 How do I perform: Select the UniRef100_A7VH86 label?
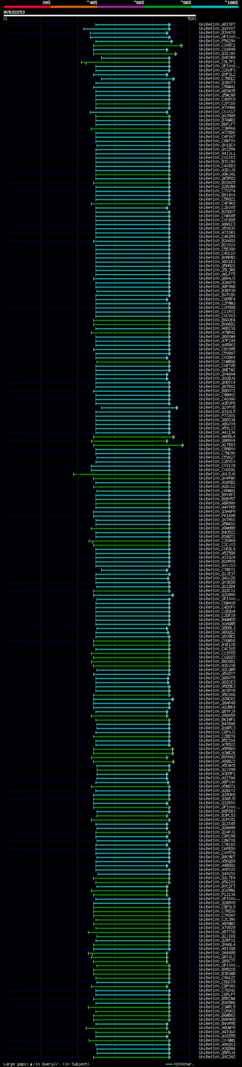(217, 108)
